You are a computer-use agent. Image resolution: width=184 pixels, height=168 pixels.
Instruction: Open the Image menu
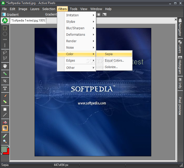click(23, 9)
